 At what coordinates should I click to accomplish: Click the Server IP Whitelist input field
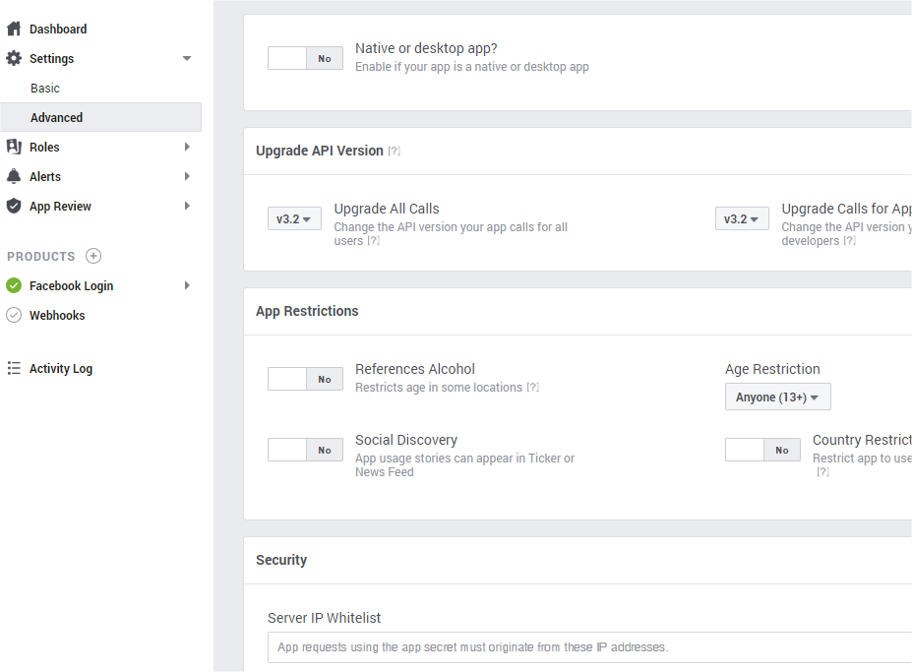click(x=590, y=647)
